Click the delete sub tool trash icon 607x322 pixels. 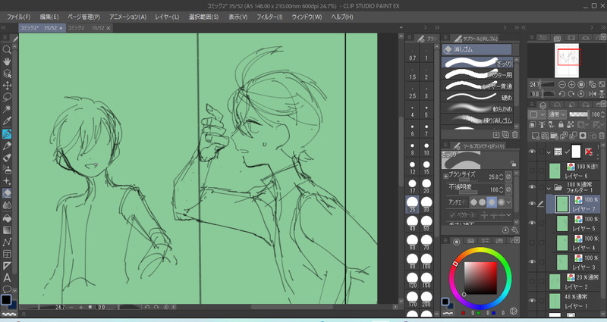click(x=515, y=135)
